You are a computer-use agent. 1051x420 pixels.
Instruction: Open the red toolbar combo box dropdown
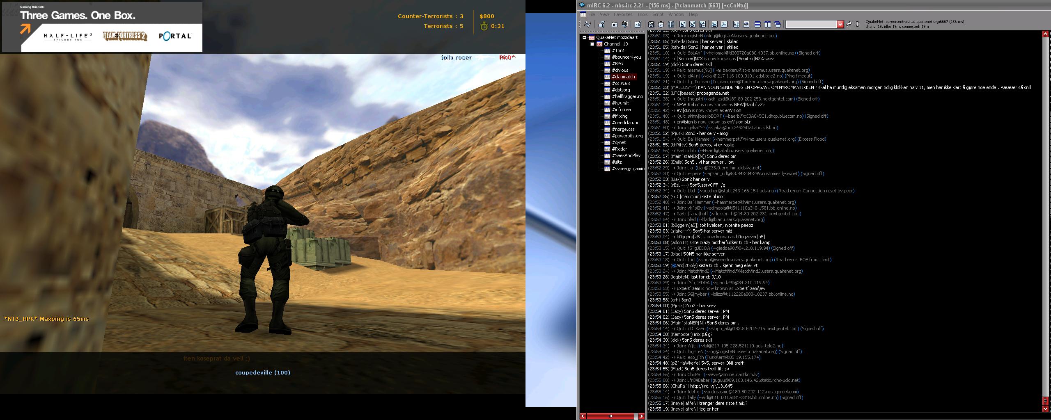tap(840, 24)
